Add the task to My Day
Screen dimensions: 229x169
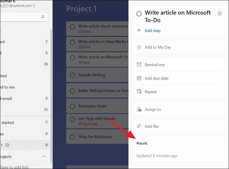pos(179,47)
